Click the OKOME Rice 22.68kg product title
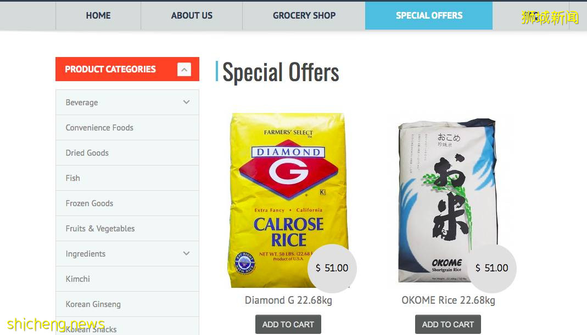Viewport: 587px width, 335px height. click(x=448, y=300)
